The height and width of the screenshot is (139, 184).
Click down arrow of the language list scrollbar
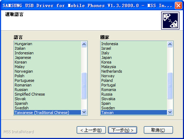(84, 112)
